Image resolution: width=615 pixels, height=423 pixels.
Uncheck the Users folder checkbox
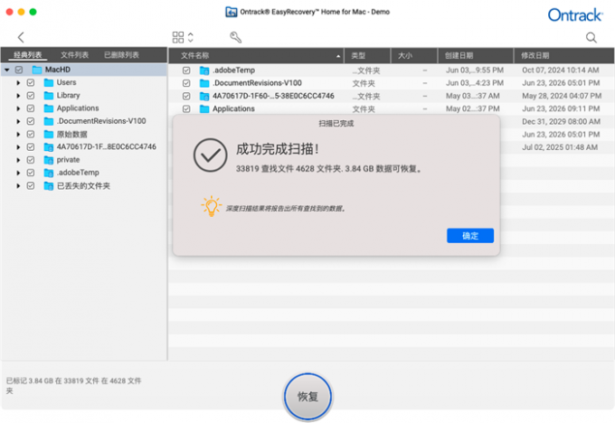click(31, 83)
